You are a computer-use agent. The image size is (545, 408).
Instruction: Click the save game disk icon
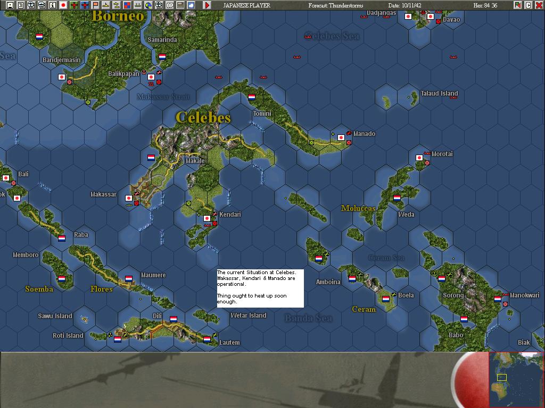[10, 5]
